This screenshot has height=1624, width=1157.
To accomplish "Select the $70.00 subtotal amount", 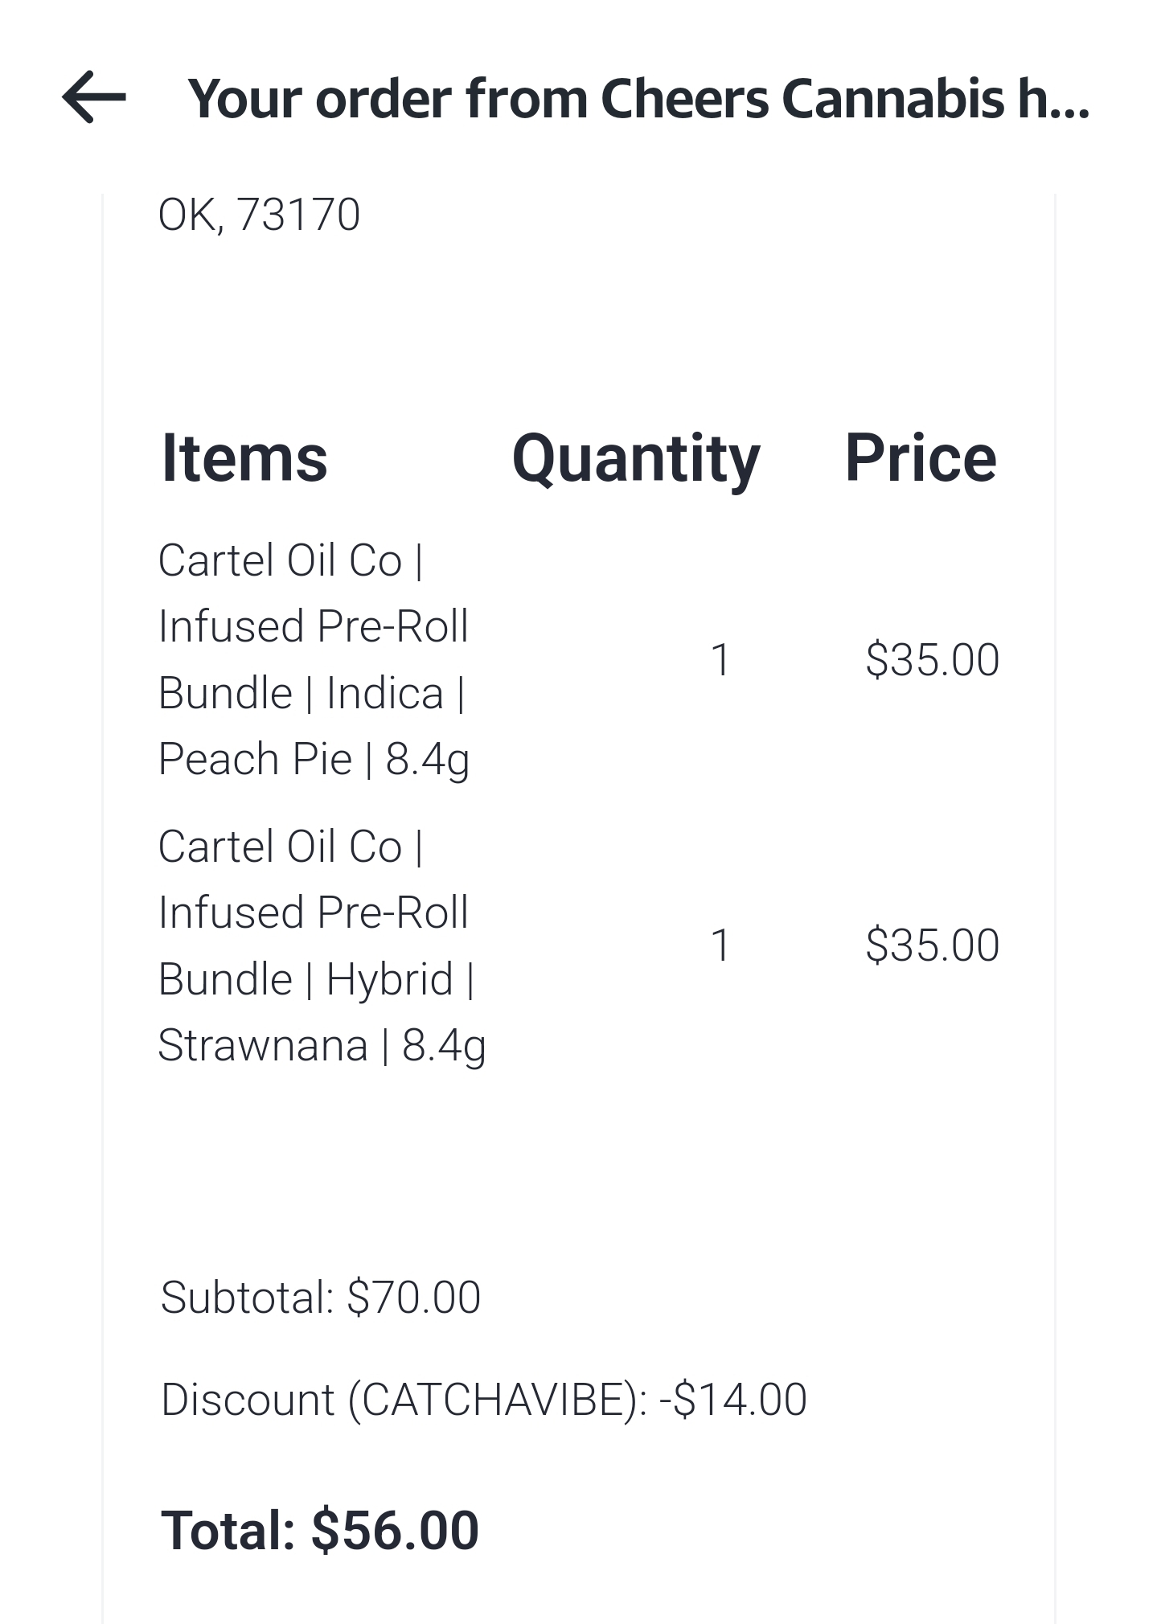I will 413,1297.
